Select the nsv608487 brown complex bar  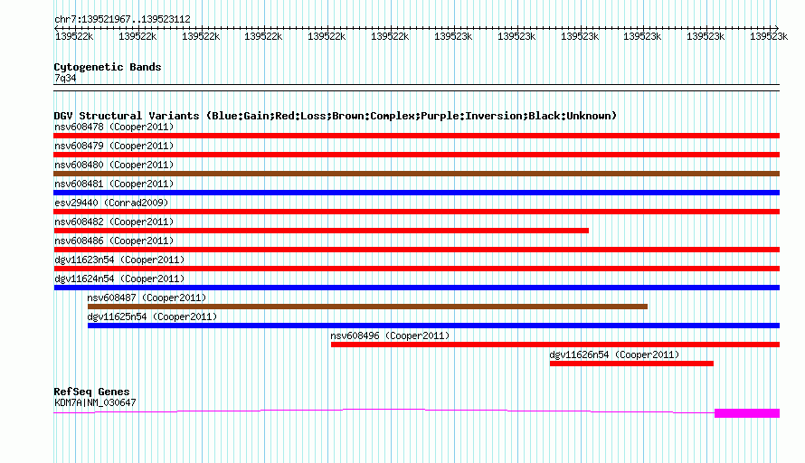pos(367,307)
